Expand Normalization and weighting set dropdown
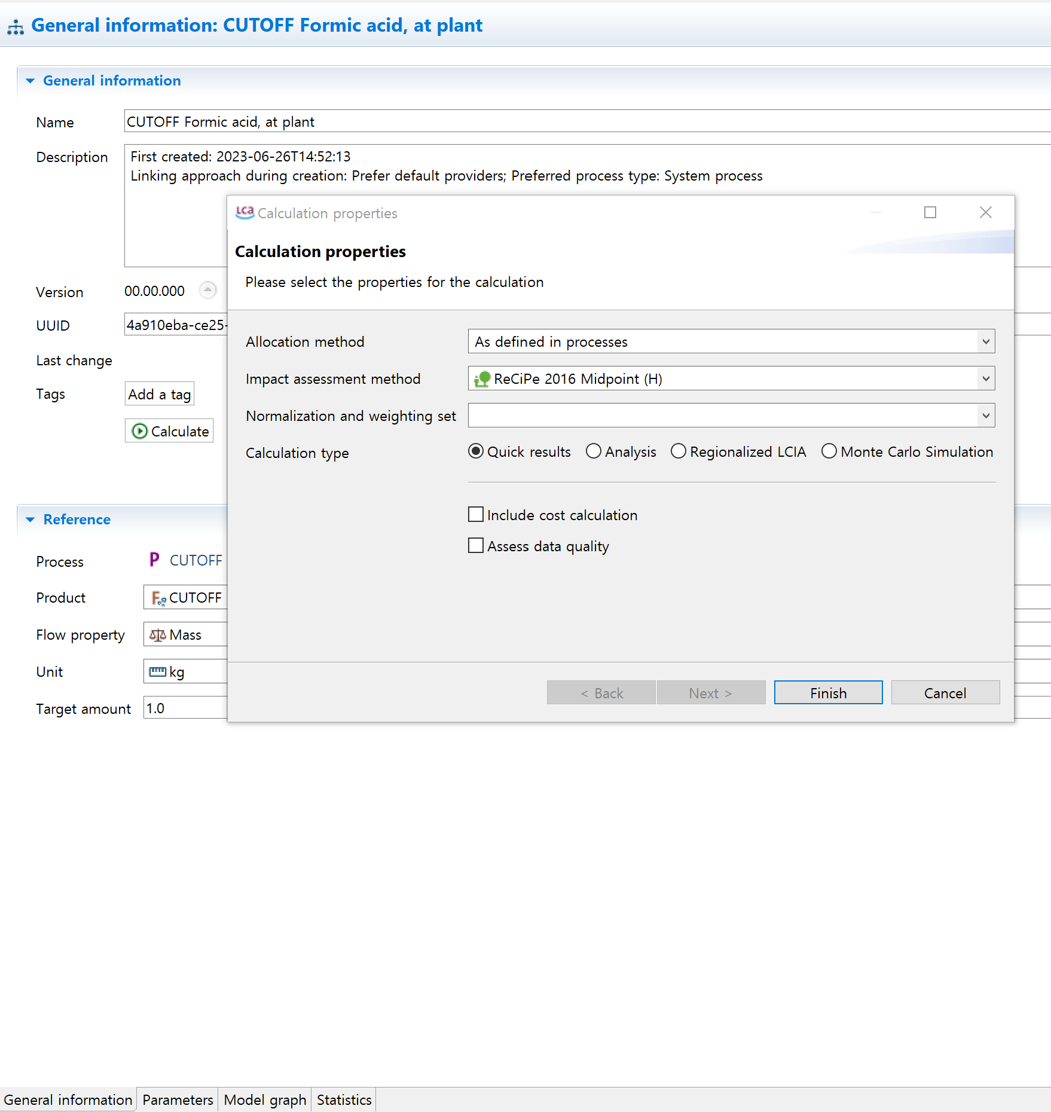The image size is (1051, 1112). [985, 416]
